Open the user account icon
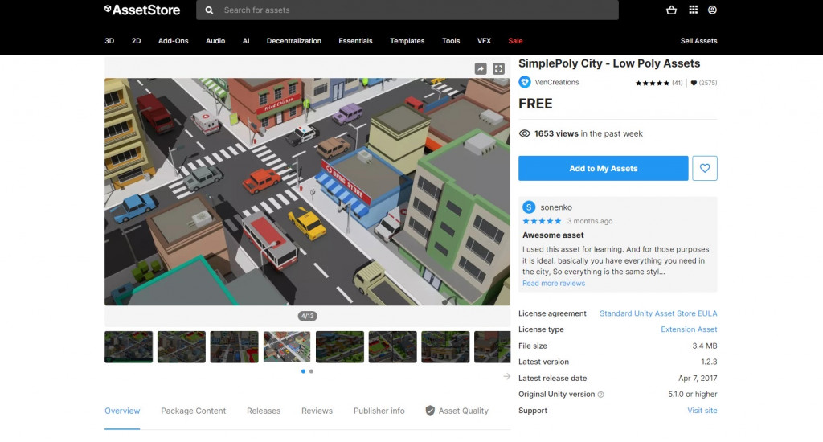823x442 pixels. coord(712,10)
